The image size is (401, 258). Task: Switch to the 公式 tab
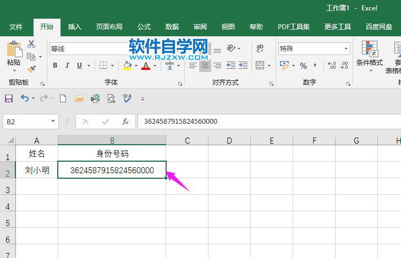click(x=144, y=26)
